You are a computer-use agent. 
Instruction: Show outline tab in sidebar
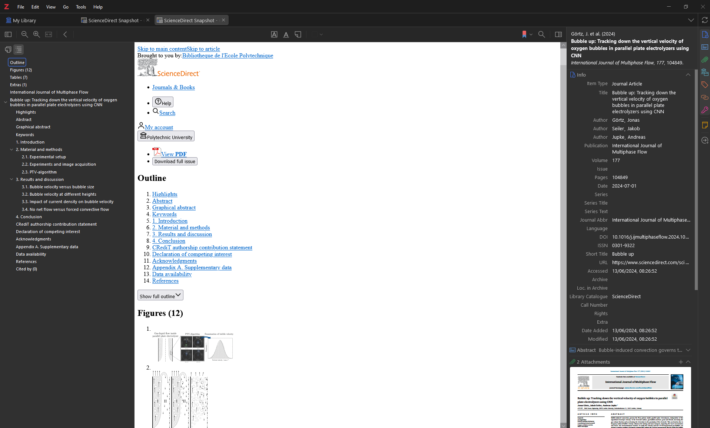click(x=19, y=49)
